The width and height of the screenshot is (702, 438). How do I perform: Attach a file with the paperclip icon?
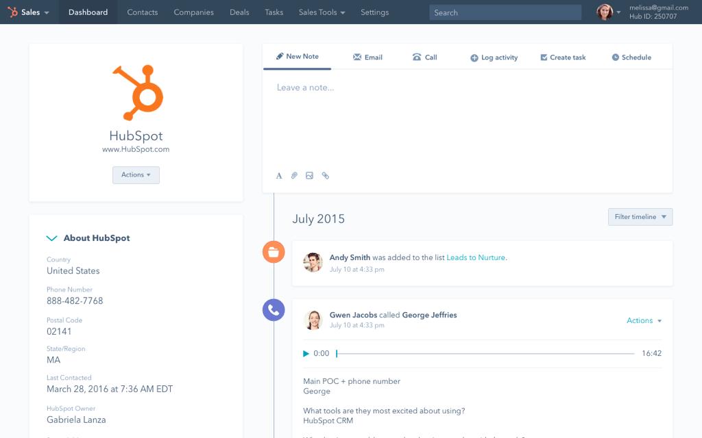click(294, 176)
